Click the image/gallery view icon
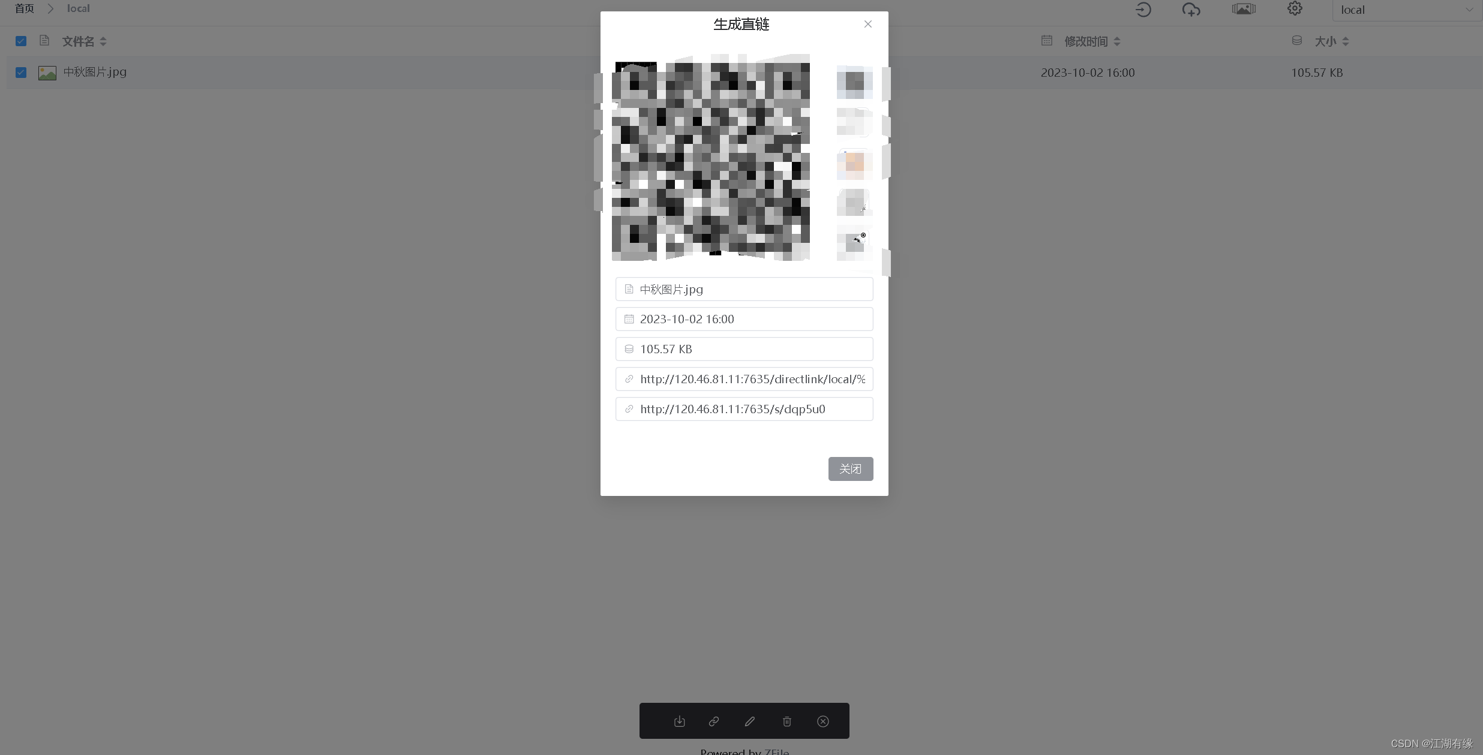The image size is (1483, 755). coord(1244,10)
